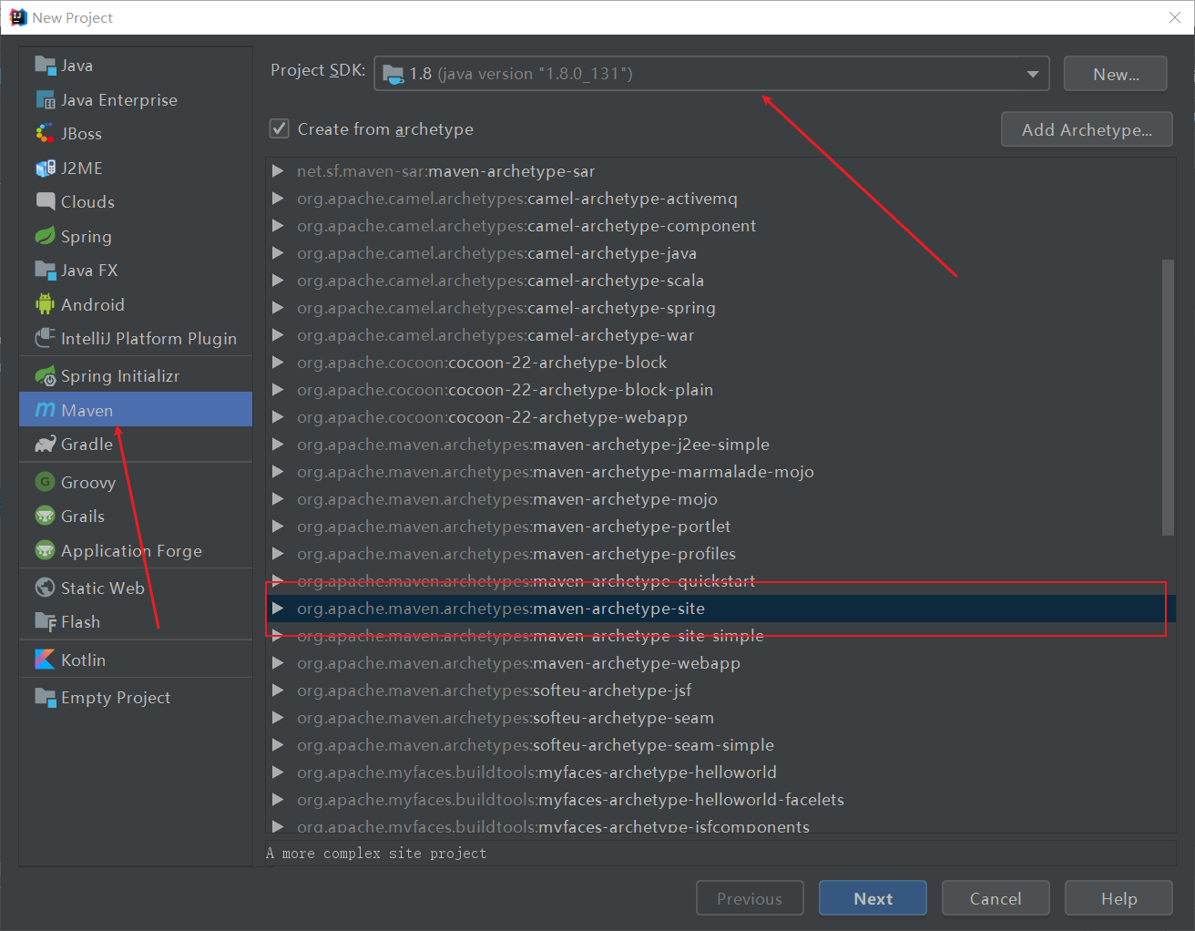This screenshot has width=1195, height=931.
Task: Select cocoon-22-archetype-block archetype row
Action: (x=720, y=362)
